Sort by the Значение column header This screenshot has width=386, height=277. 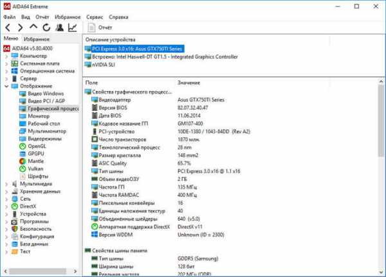tap(188, 83)
